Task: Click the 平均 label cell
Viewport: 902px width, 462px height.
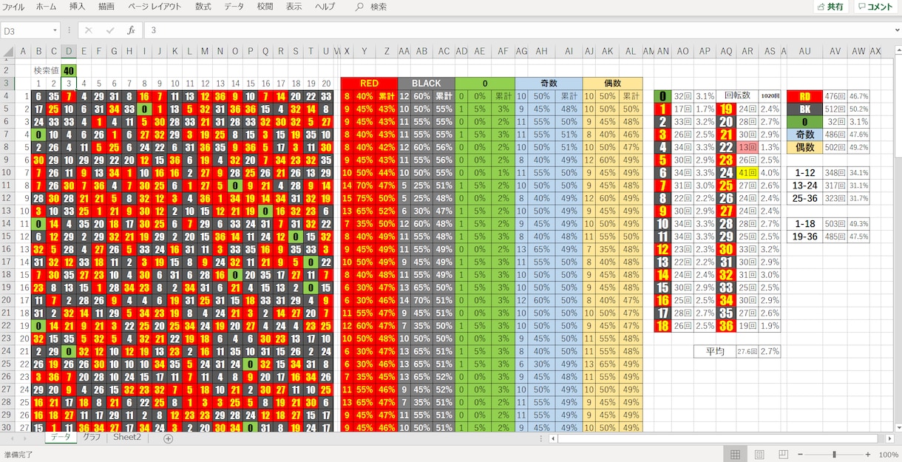Action: (715, 351)
